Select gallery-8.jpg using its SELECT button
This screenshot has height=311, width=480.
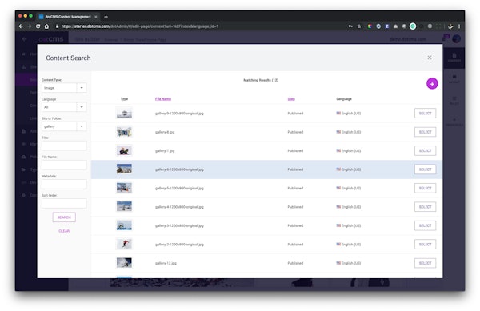(425, 132)
